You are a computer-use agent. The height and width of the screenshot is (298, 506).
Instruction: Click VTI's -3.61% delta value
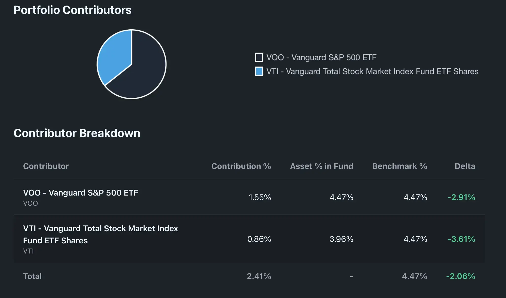pyautogui.click(x=461, y=239)
